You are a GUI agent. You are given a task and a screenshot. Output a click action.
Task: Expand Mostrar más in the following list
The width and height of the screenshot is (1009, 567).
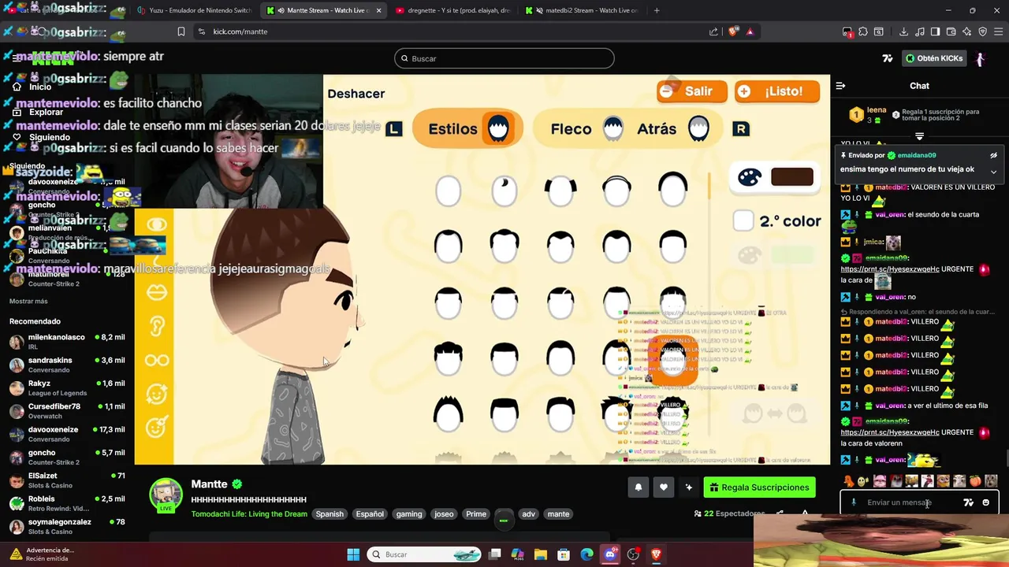[28, 301]
